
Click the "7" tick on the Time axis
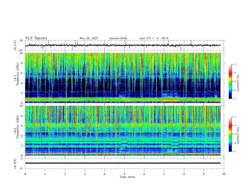[164, 174]
